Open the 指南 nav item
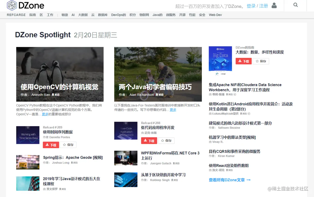The width and height of the screenshot is (314, 197). coord(33,15)
